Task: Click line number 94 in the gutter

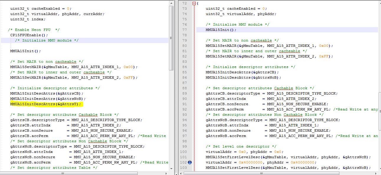Action: 185,120
